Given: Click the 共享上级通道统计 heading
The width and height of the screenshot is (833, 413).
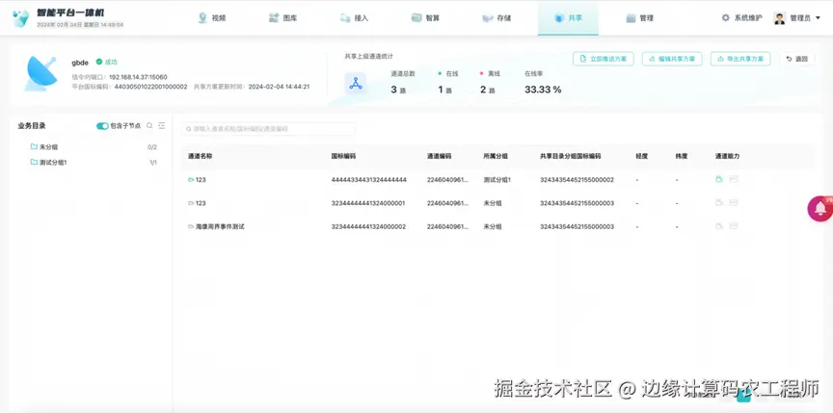Looking at the screenshot, I should click(x=368, y=56).
